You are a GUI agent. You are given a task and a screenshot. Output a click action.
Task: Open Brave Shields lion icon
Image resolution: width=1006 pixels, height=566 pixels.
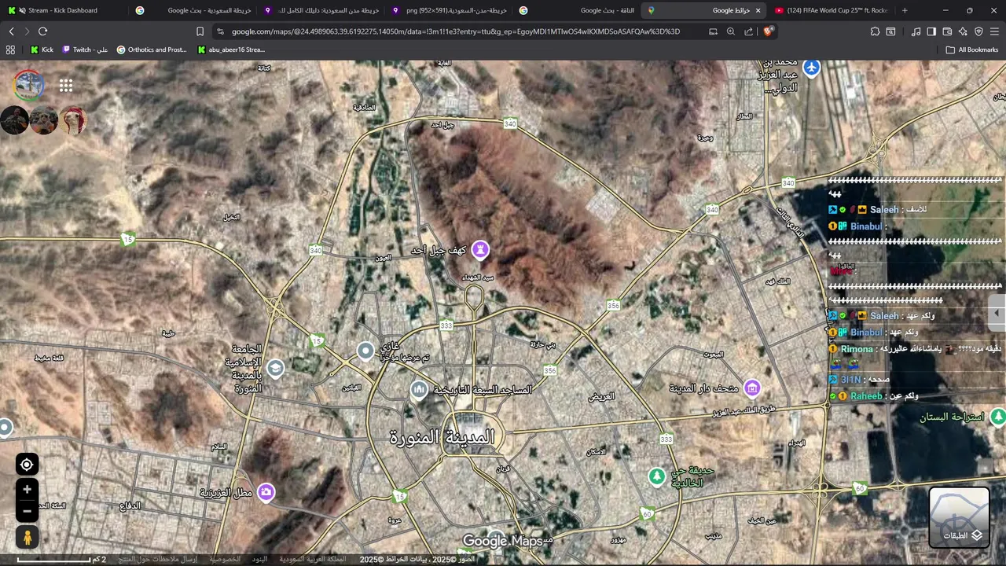click(768, 31)
